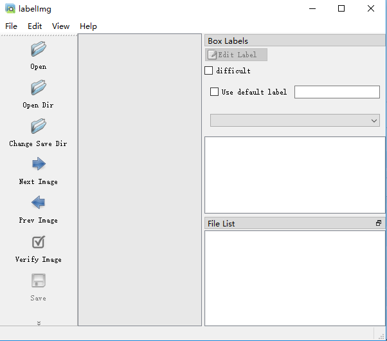Click the Save floppy disk icon
The height and width of the screenshot is (341, 387).
[39, 281]
